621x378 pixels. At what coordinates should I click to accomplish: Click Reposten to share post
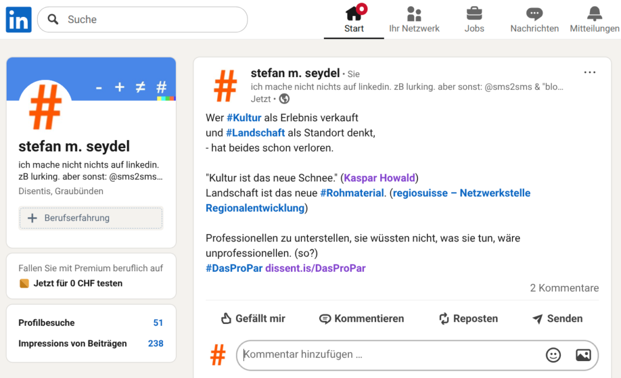(x=468, y=319)
